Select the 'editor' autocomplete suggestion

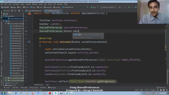coord(88,35)
